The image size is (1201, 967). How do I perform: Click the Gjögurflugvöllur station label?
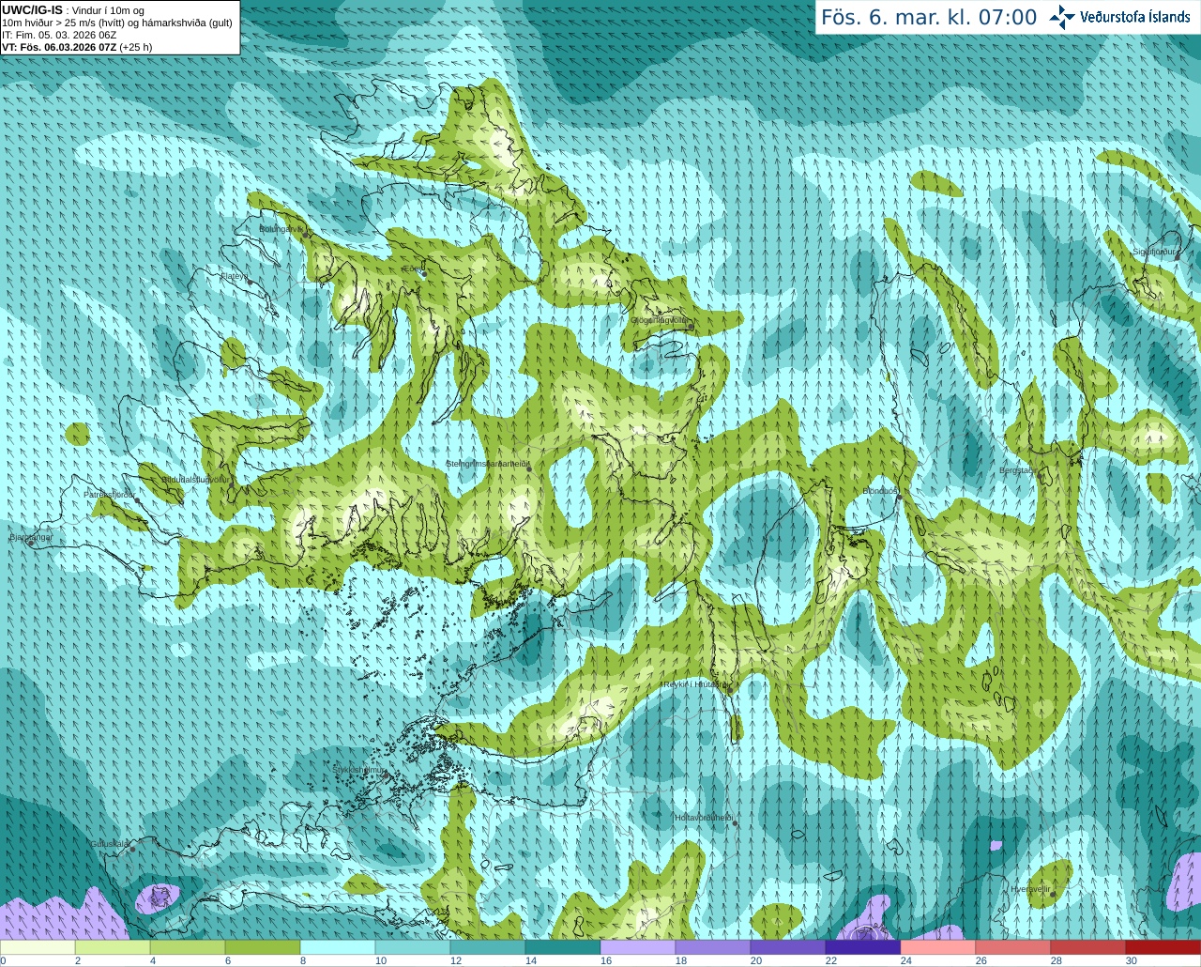point(659,320)
